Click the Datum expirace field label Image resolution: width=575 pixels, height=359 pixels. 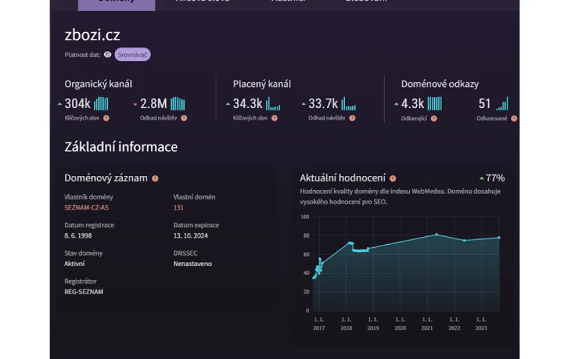(x=196, y=225)
